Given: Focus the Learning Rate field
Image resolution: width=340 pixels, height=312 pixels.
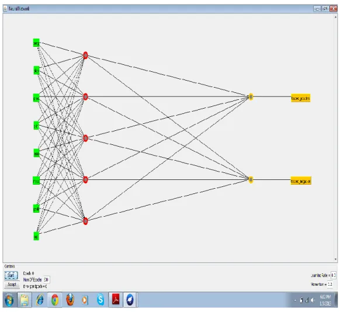Looking at the screenshot, I should click(x=334, y=275).
